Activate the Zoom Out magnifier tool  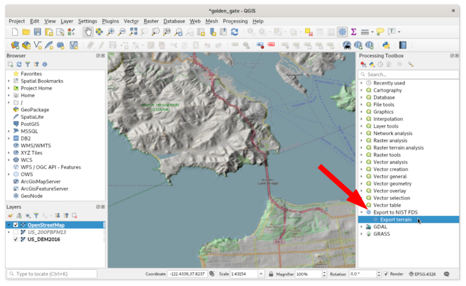click(122, 32)
